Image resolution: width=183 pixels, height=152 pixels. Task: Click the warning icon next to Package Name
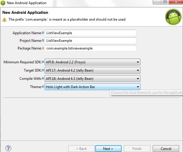click(43, 48)
